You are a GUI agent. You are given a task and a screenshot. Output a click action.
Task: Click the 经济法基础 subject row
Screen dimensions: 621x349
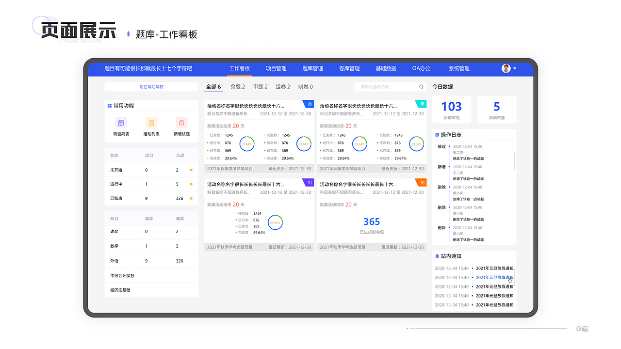tap(151, 290)
